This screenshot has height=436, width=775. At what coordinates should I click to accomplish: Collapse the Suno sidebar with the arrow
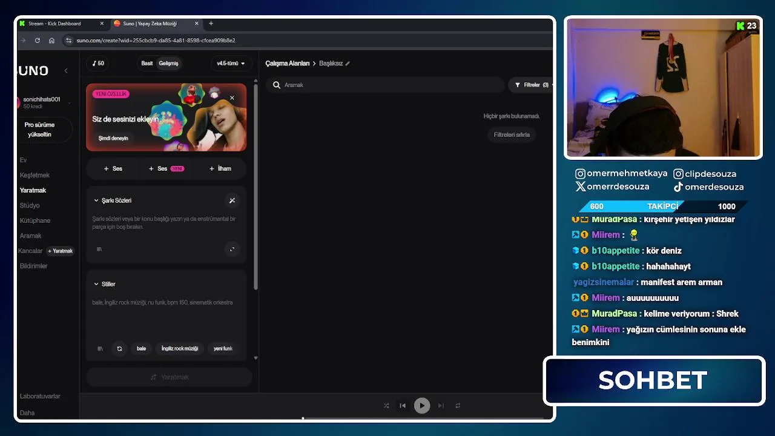pos(66,71)
